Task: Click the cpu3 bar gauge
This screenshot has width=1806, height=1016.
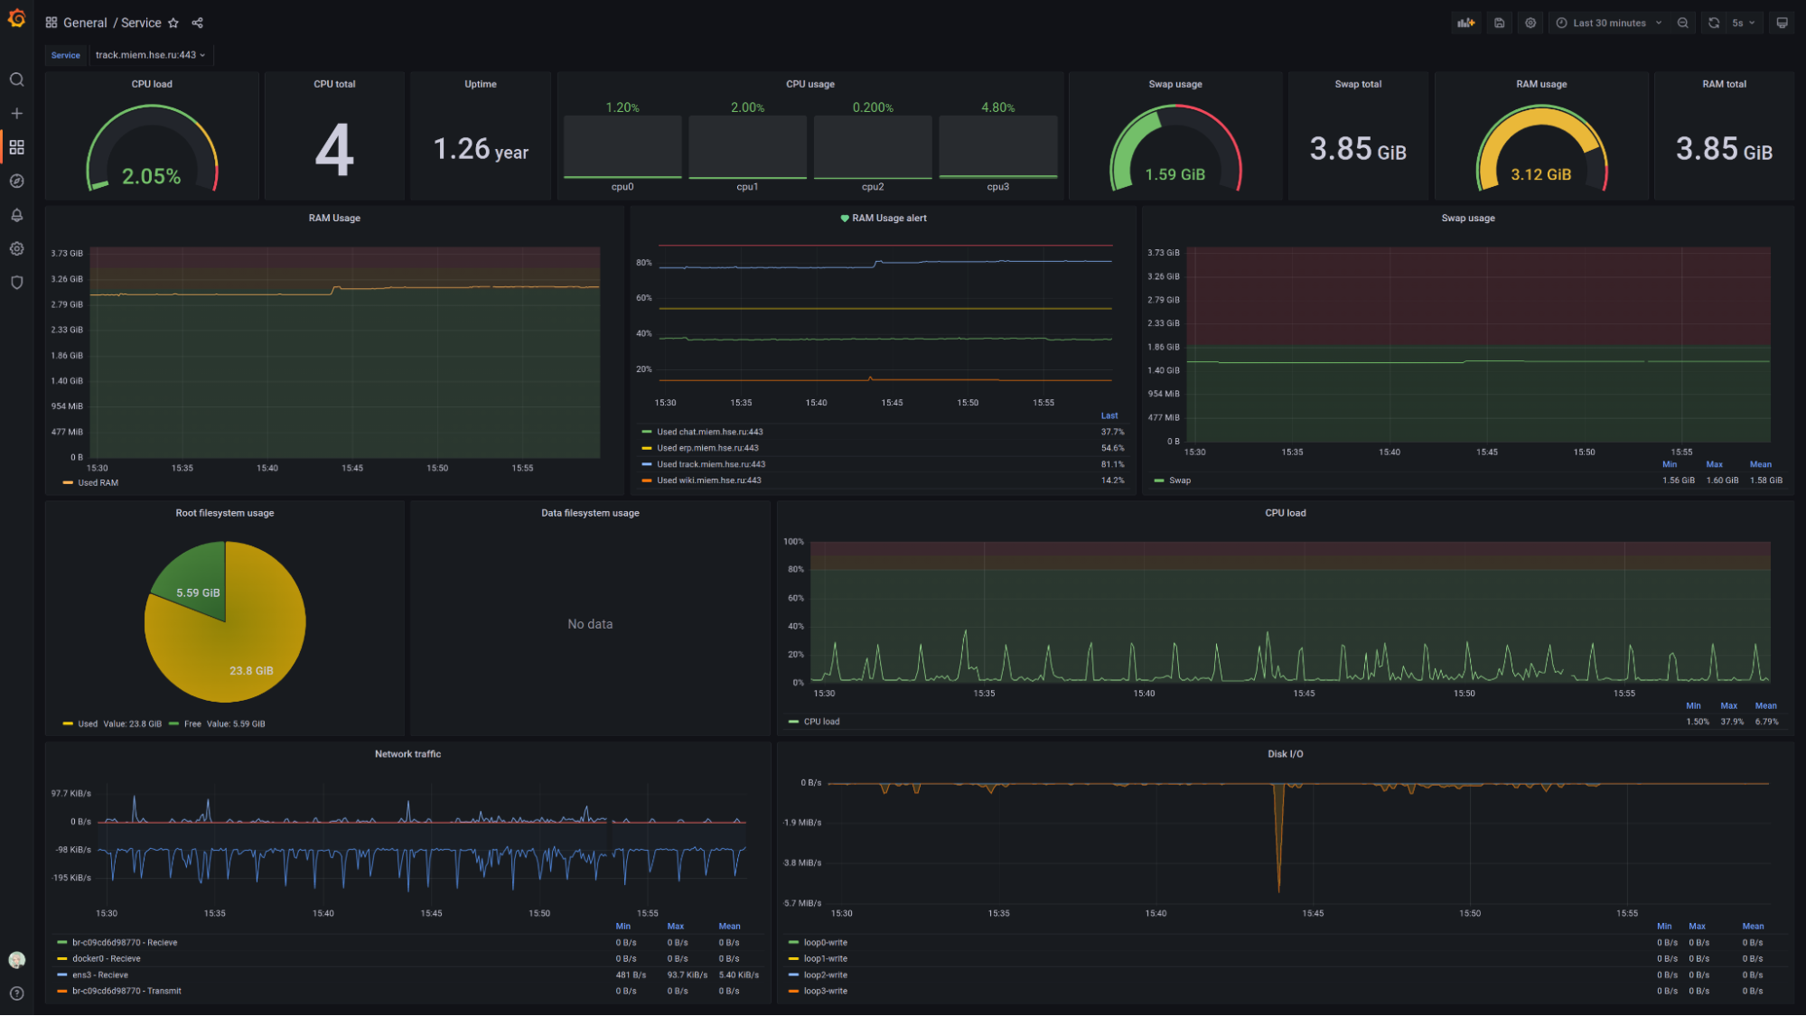Action: [997, 147]
